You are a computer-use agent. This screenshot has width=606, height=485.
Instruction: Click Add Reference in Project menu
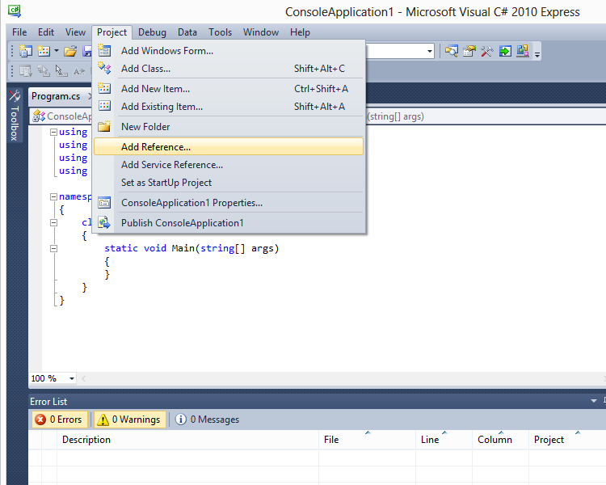[229, 147]
